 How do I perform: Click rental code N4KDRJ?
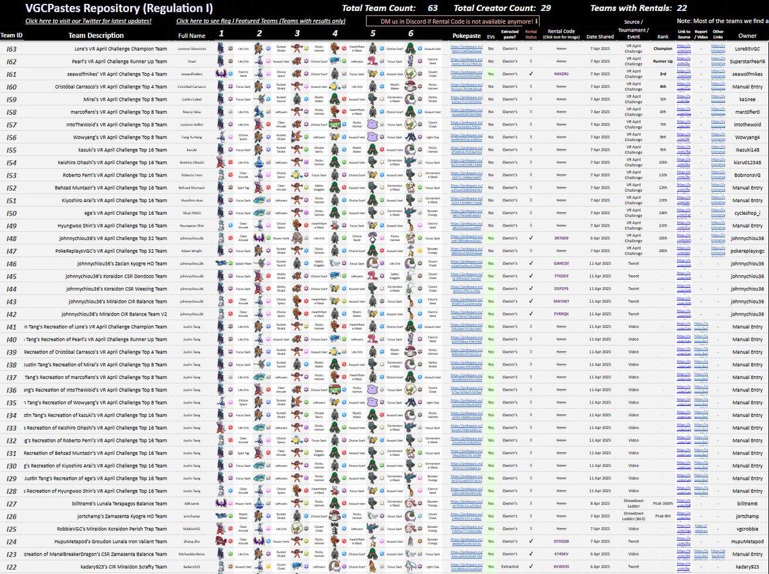pos(561,74)
